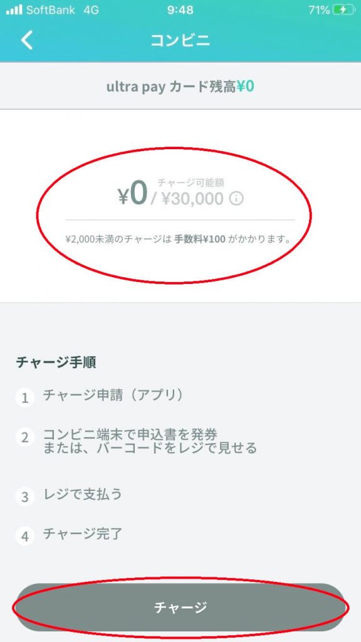Tap チャージ申請（アプリ）step text
Image resolution: width=361 pixels, height=642 pixels.
click(x=113, y=395)
